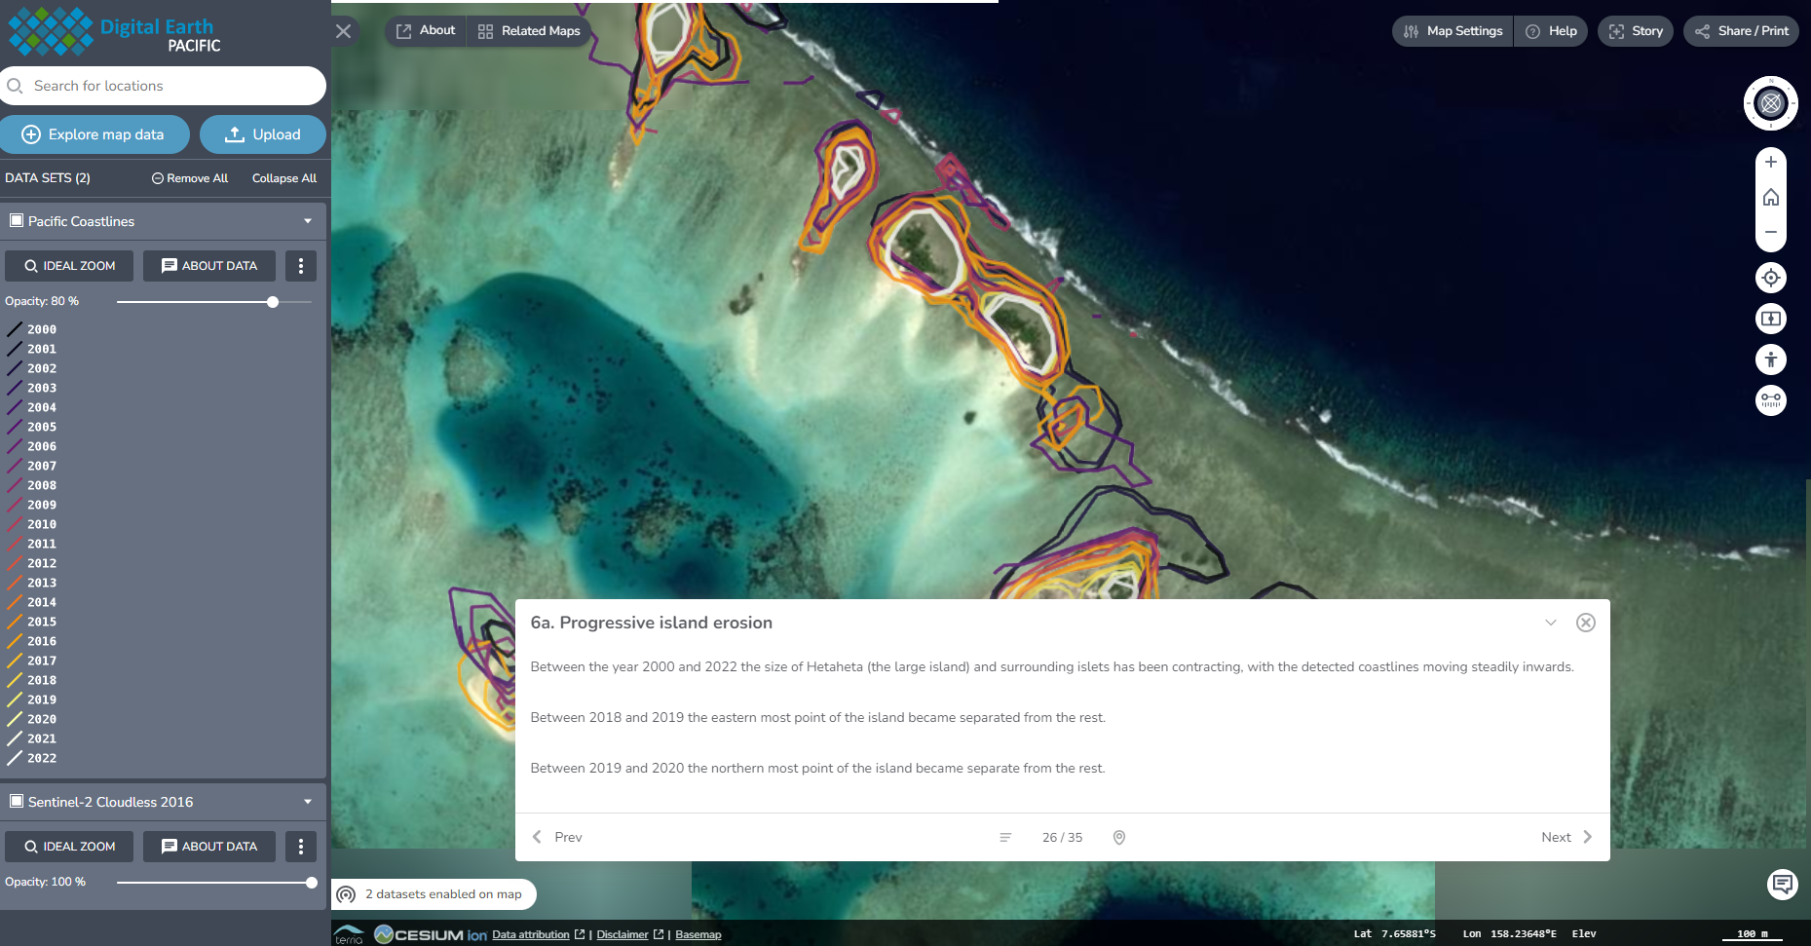Open Pacific Coastlines ABOUT DATA
1811x946 pixels.
pyautogui.click(x=209, y=266)
